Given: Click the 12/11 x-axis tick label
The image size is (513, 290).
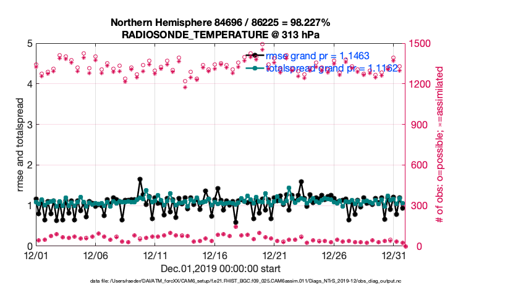Looking at the screenshot, I should coord(156,255).
